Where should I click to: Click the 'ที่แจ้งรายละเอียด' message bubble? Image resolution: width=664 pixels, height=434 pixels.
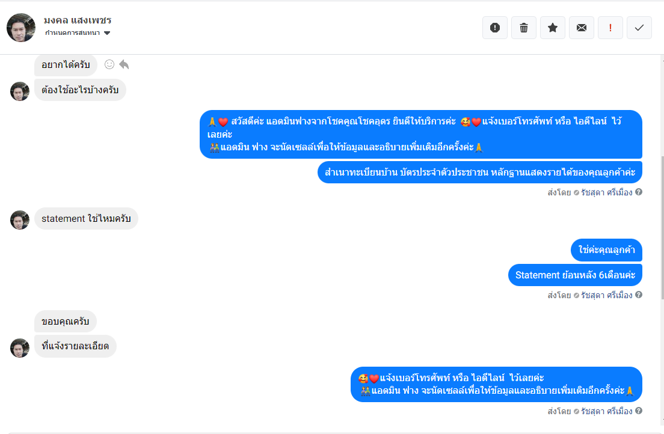tap(75, 346)
